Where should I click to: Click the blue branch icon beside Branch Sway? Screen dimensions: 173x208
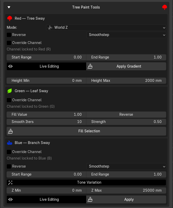(10, 143)
